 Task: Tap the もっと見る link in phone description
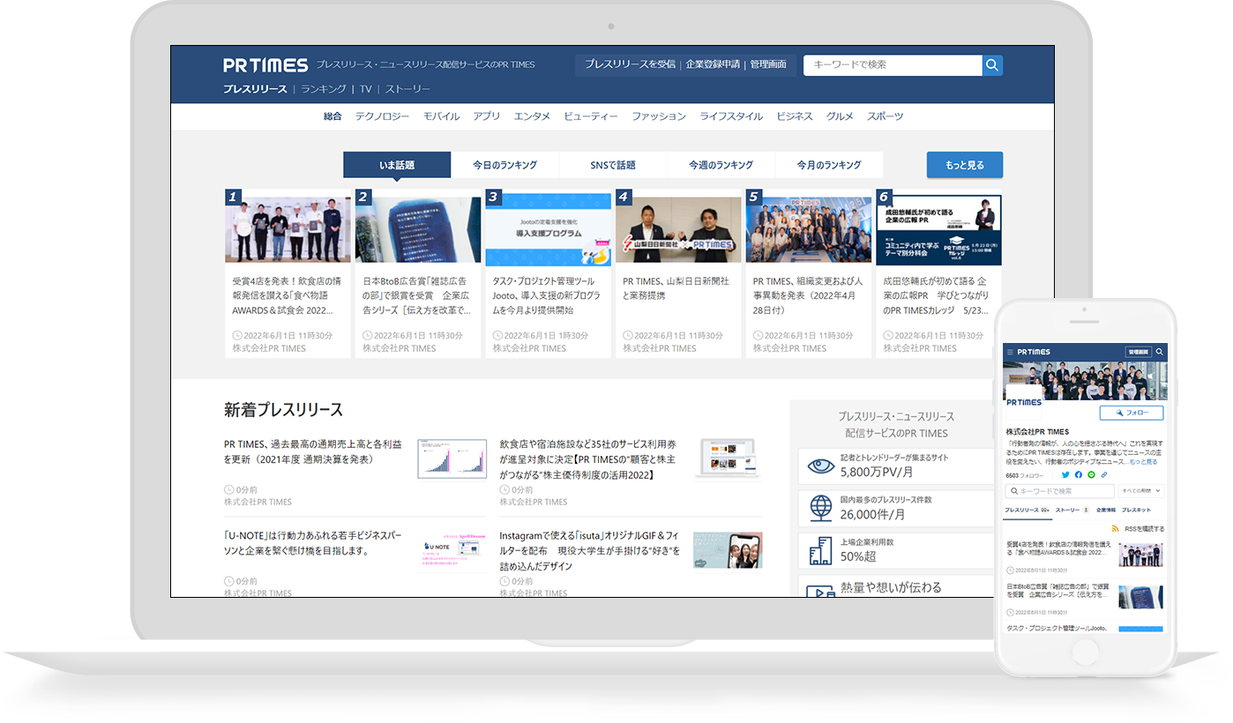coord(1143,461)
